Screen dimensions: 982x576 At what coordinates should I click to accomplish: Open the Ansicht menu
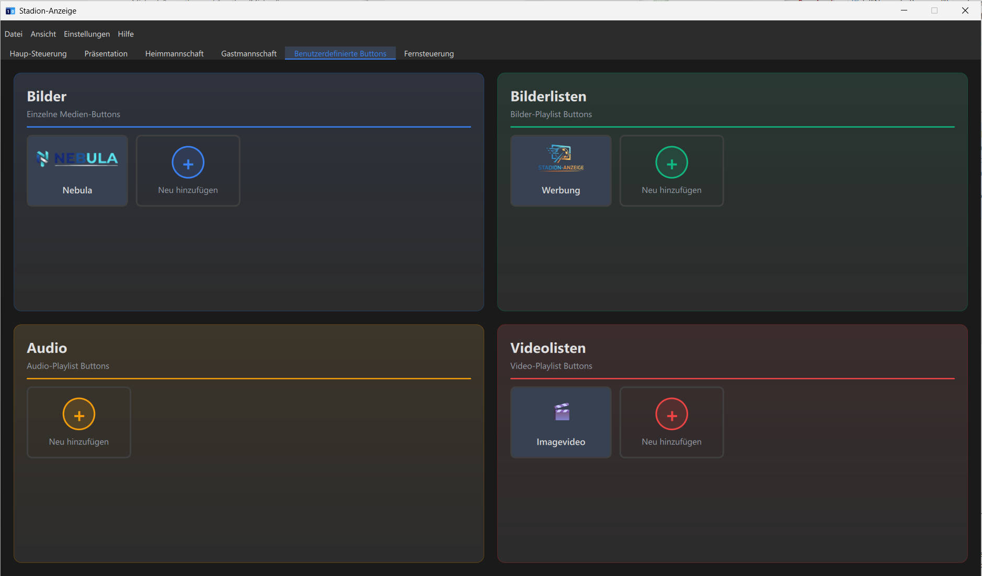(43, 34)
